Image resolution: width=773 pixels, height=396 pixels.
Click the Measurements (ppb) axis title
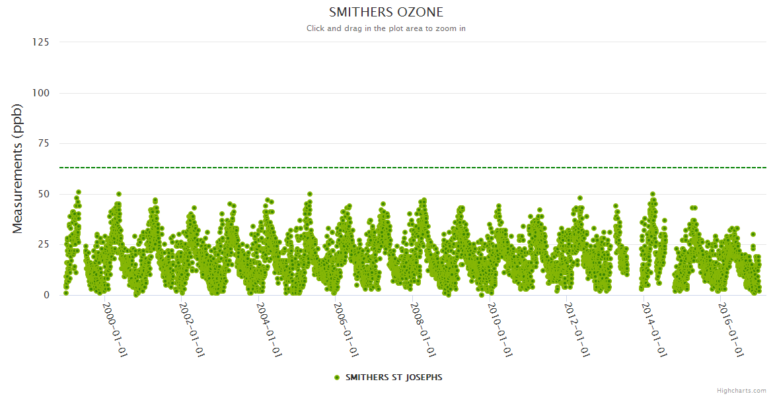tap(18, 168)
